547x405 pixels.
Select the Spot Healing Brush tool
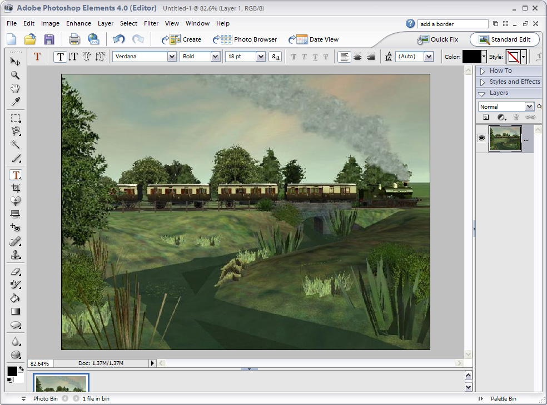coord(16,241)
